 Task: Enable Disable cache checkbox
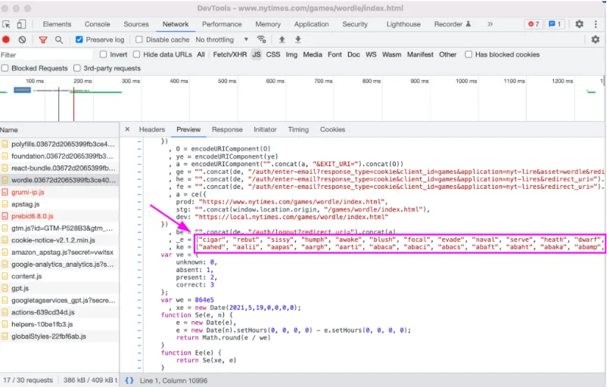tap(139, 39)
